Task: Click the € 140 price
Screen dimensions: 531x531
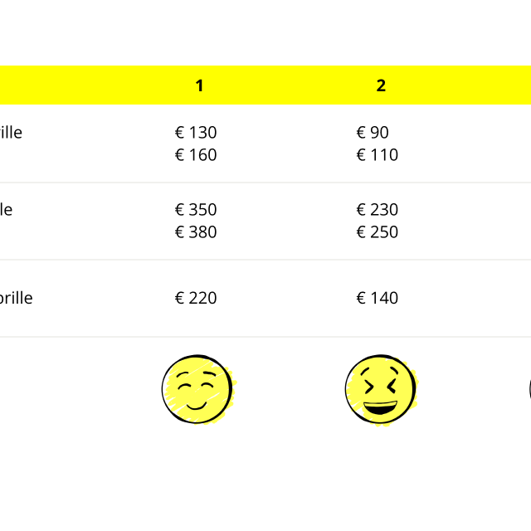Action: (378, 298)
